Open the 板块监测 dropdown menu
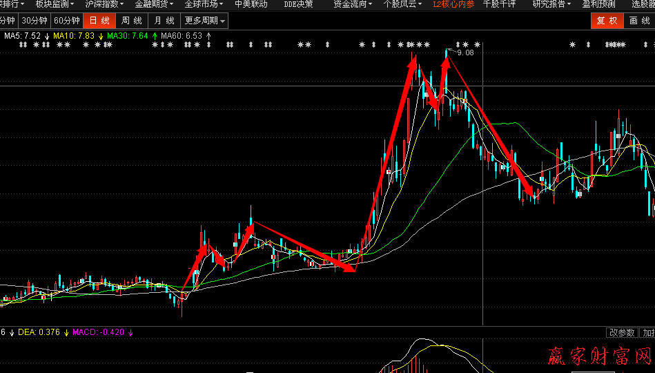This screenshot has height=373, width=655. [55, 4]
